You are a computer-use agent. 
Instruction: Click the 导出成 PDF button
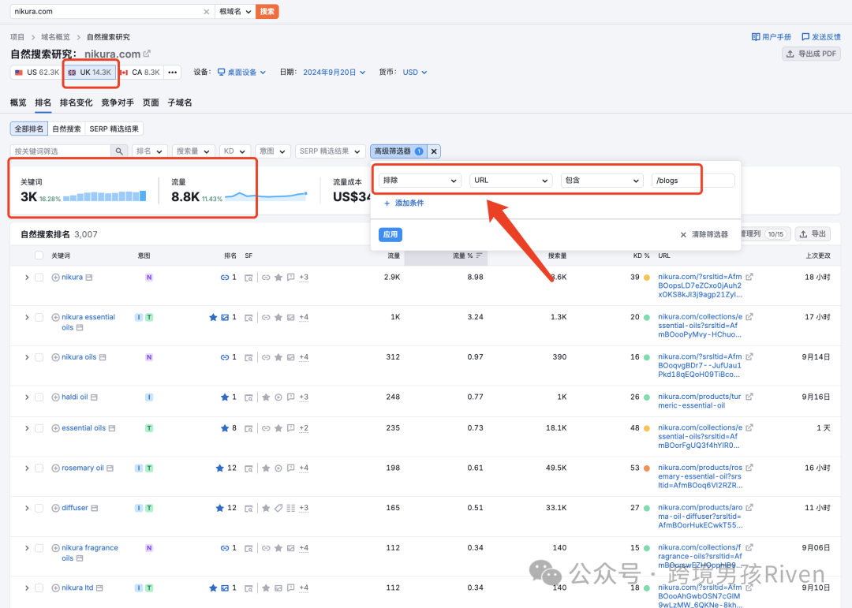point(811,54)
